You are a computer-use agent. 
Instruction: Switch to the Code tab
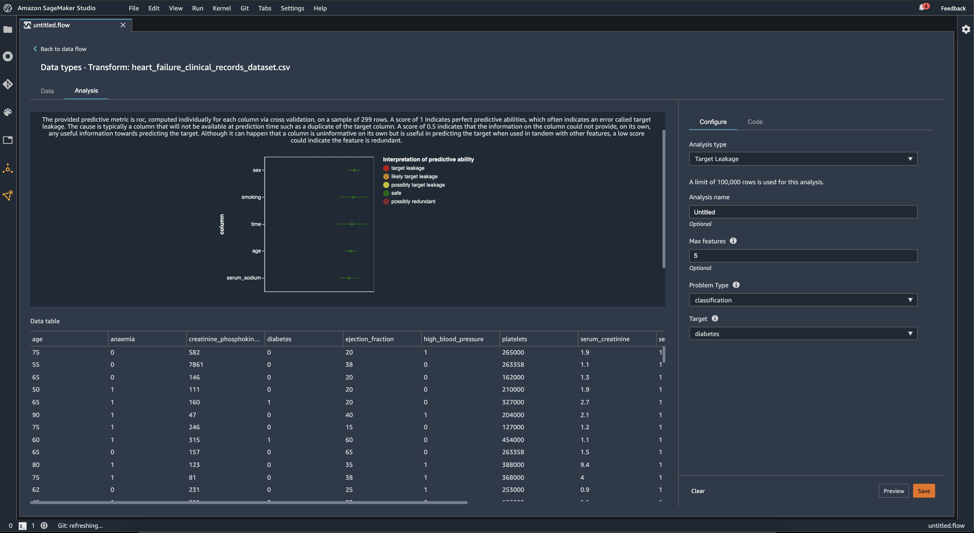pos(755,121)
